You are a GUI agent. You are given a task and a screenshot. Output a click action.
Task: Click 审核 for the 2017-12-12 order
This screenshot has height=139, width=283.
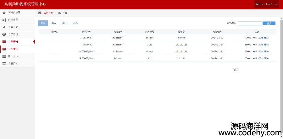[255, 38]
